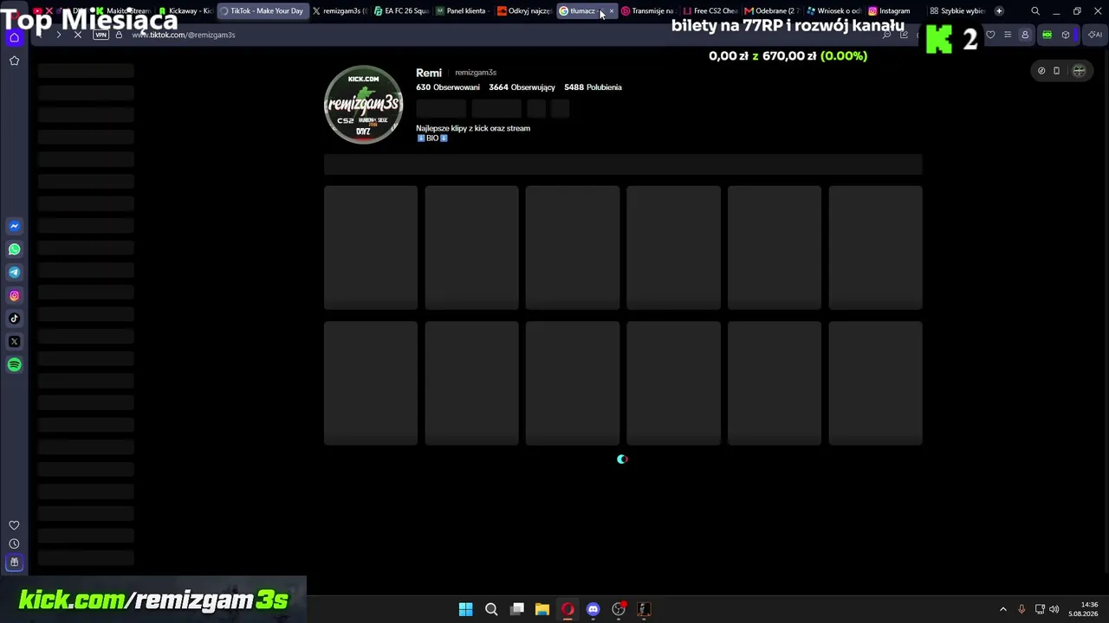1109x623 pixels.
Task: Open TikTok in the Opera sidebar
Action: point(14,318)
